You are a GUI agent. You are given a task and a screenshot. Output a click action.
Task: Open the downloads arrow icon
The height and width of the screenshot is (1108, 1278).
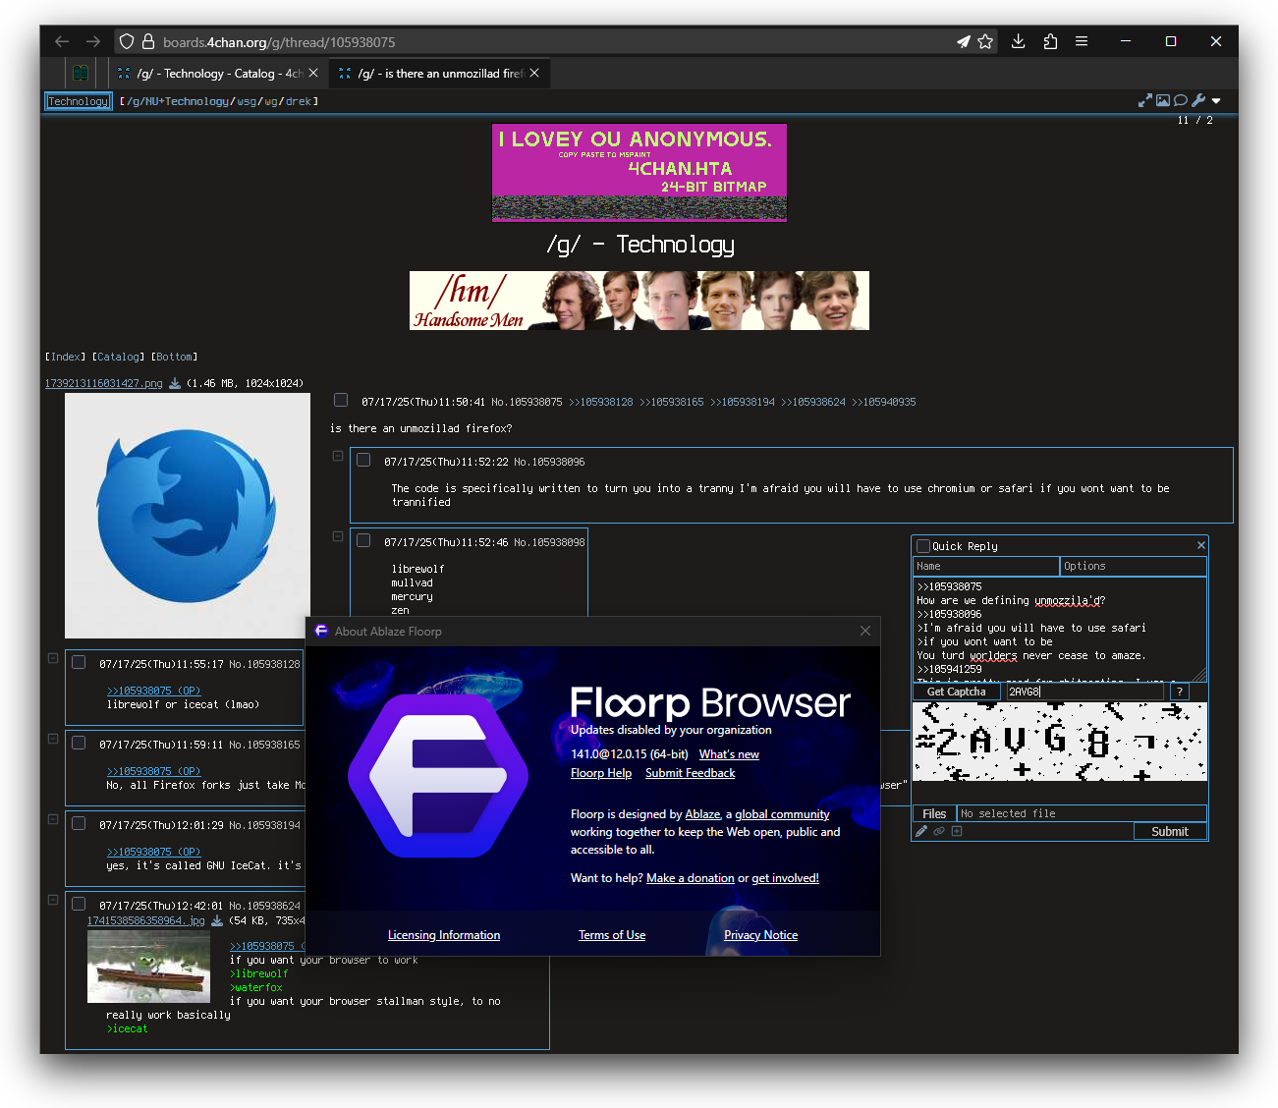point(1018,41)
